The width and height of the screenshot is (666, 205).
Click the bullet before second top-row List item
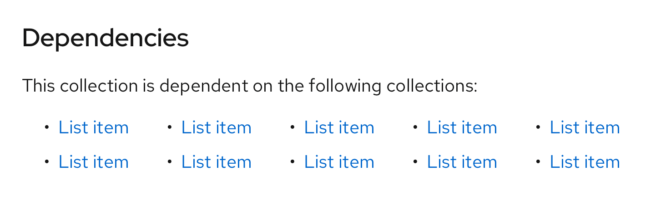coord(169,127)
